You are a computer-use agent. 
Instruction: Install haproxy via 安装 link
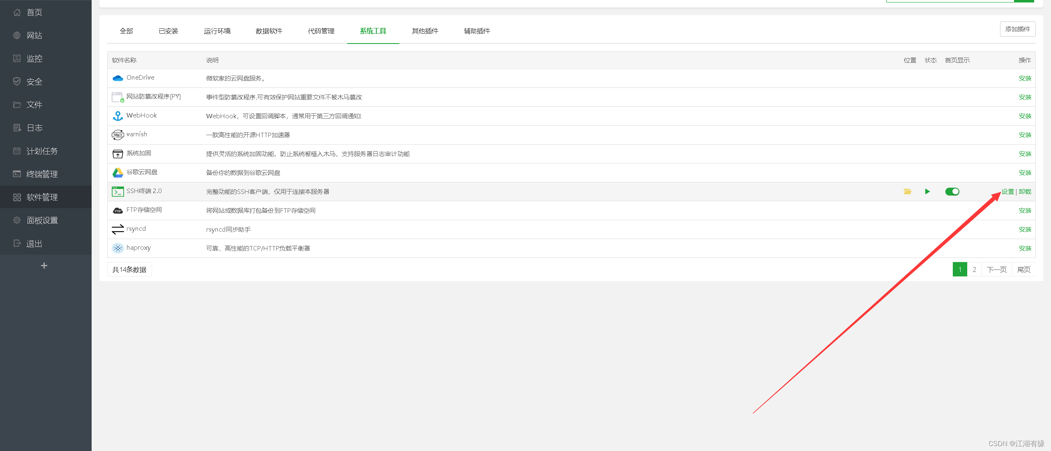(1025, 248)
